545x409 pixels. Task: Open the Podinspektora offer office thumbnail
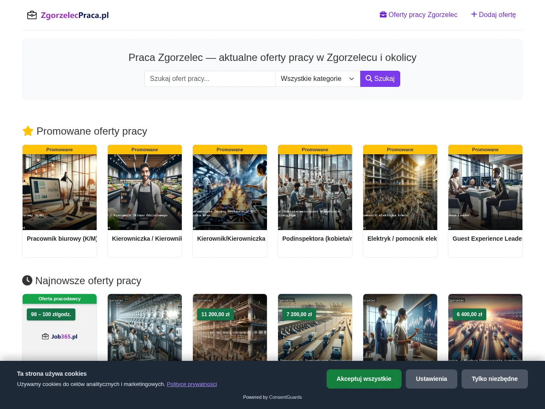315,192
